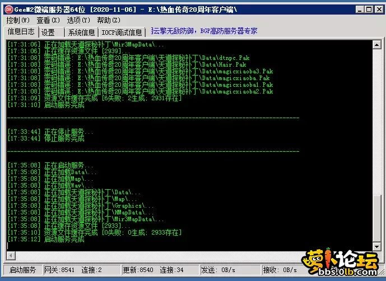Close the GeeM2 server window
Viewport: 386px width, 281px height.
379,10
